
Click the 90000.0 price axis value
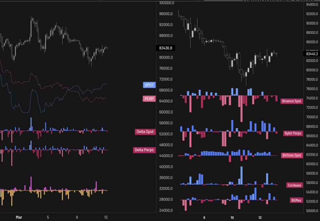(312, 23)
